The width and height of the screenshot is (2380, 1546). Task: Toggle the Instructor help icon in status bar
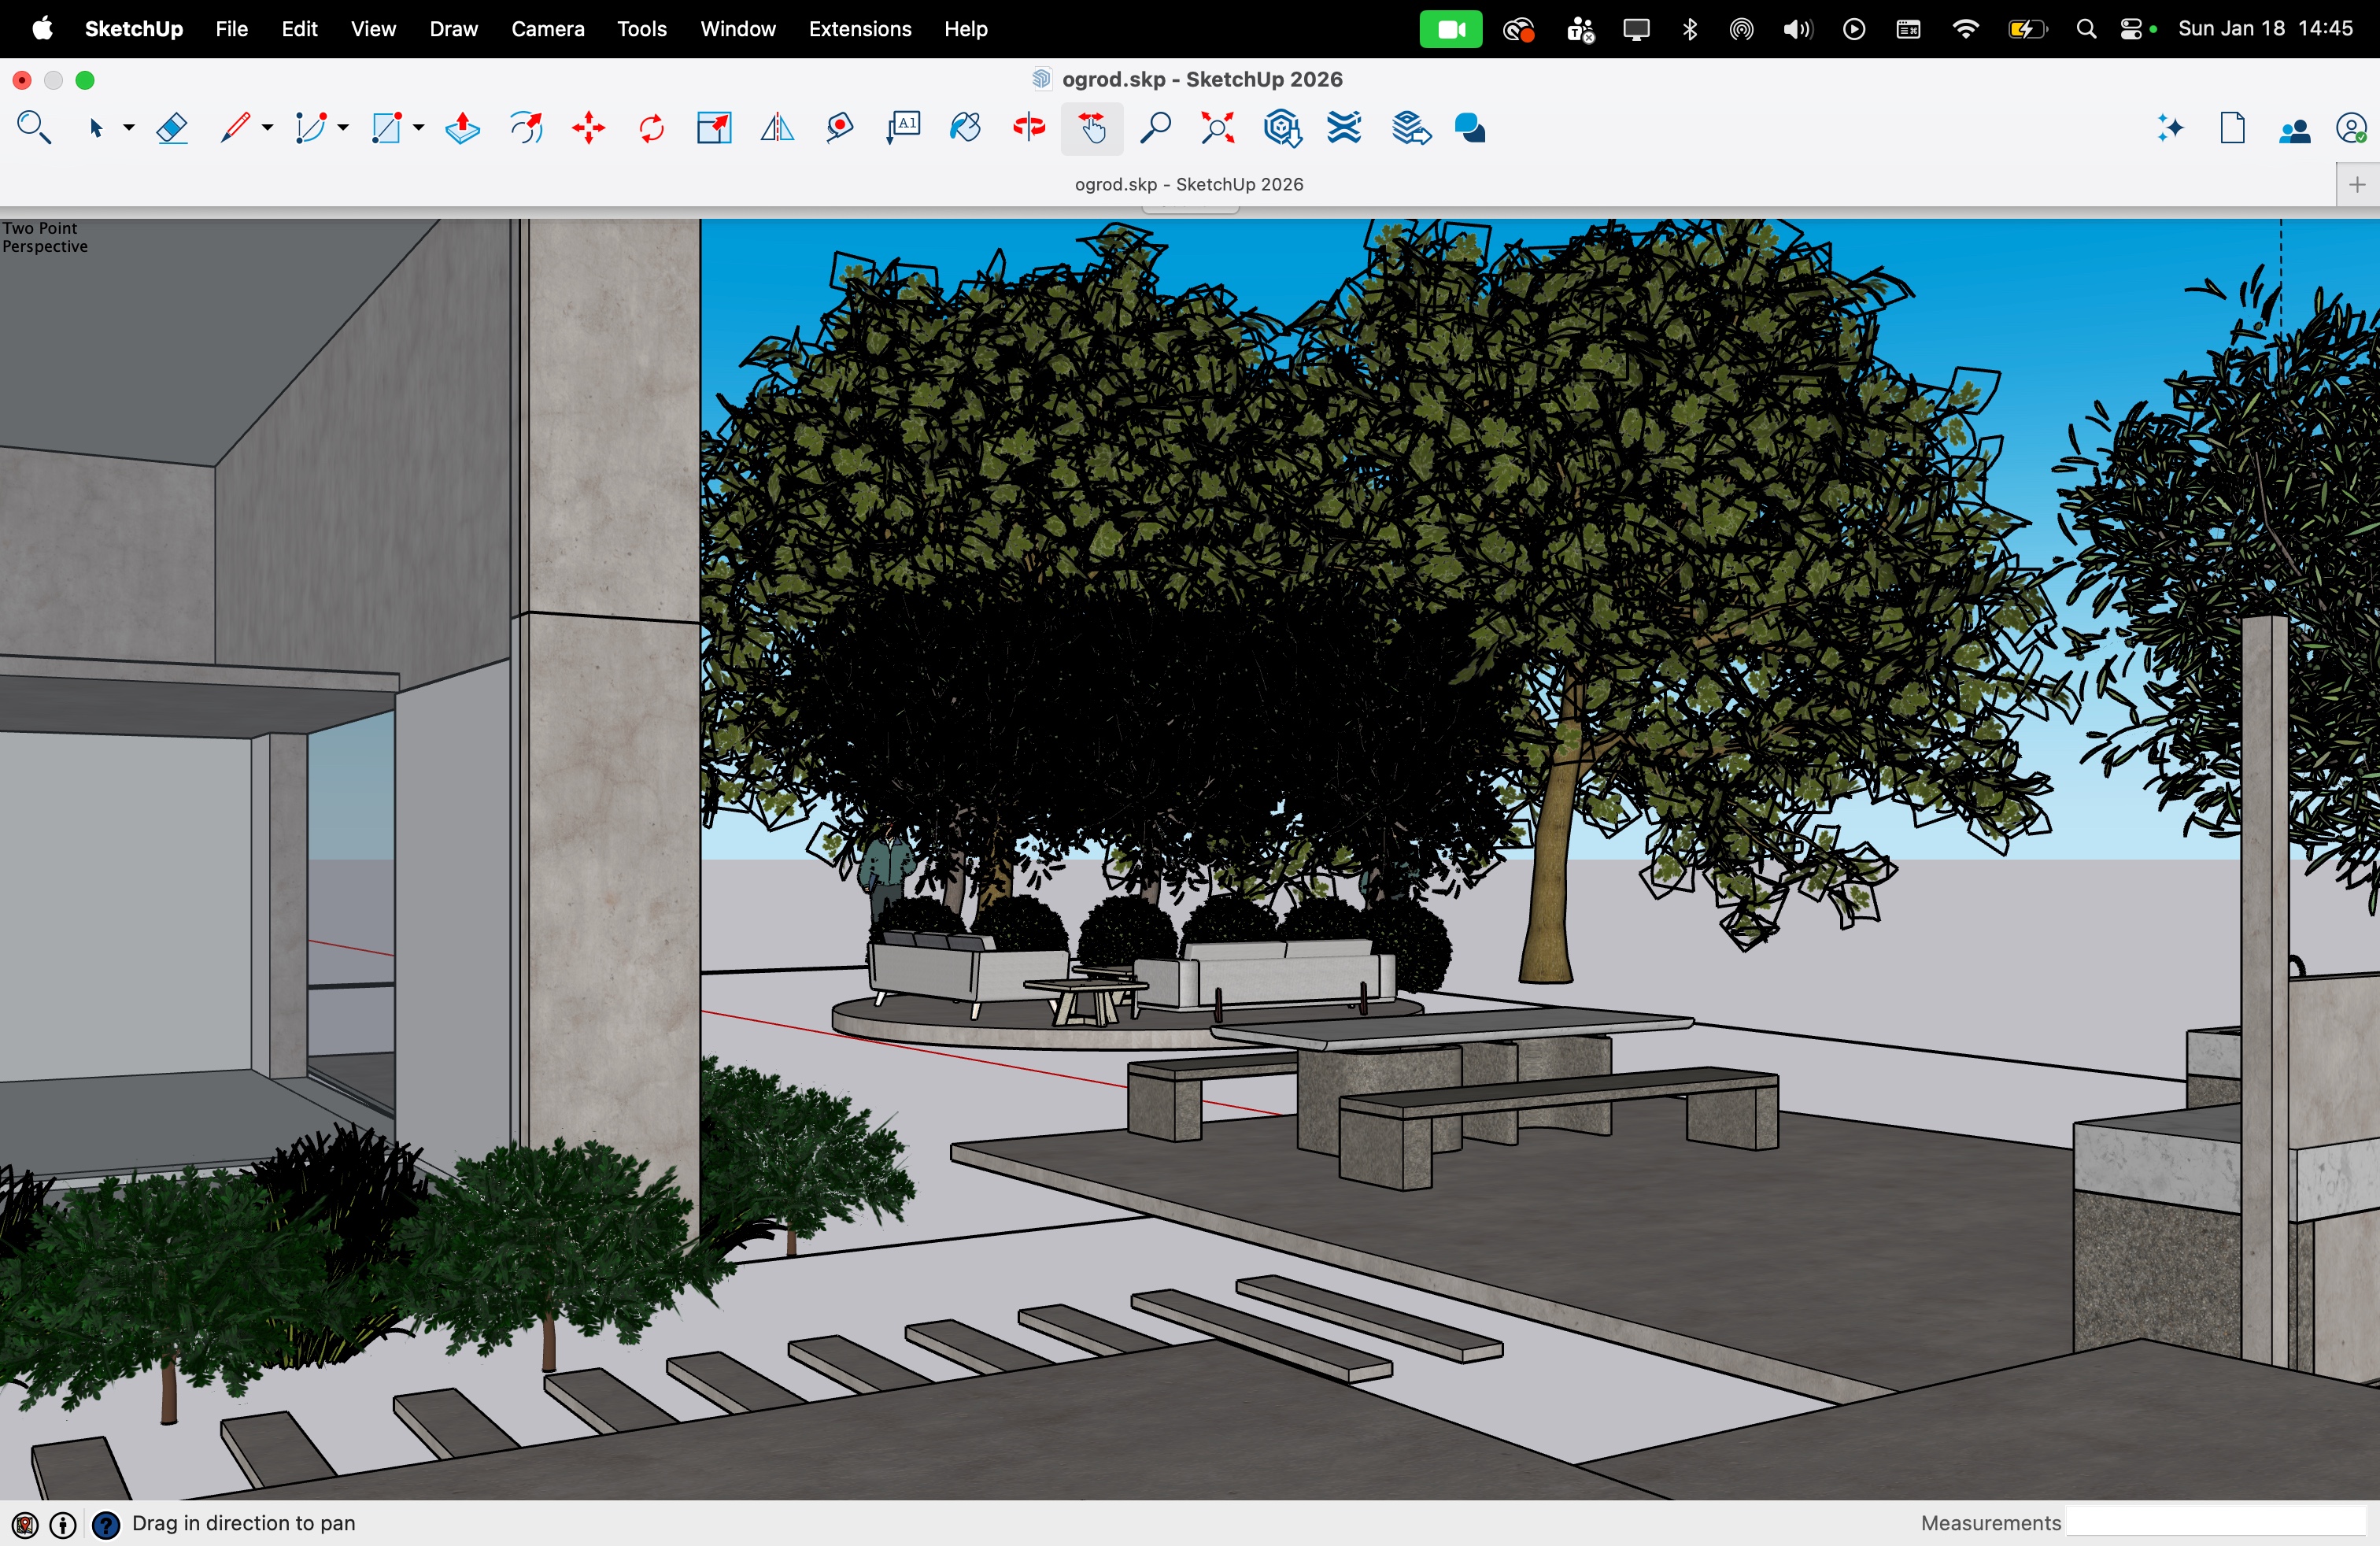[106, 1524]
